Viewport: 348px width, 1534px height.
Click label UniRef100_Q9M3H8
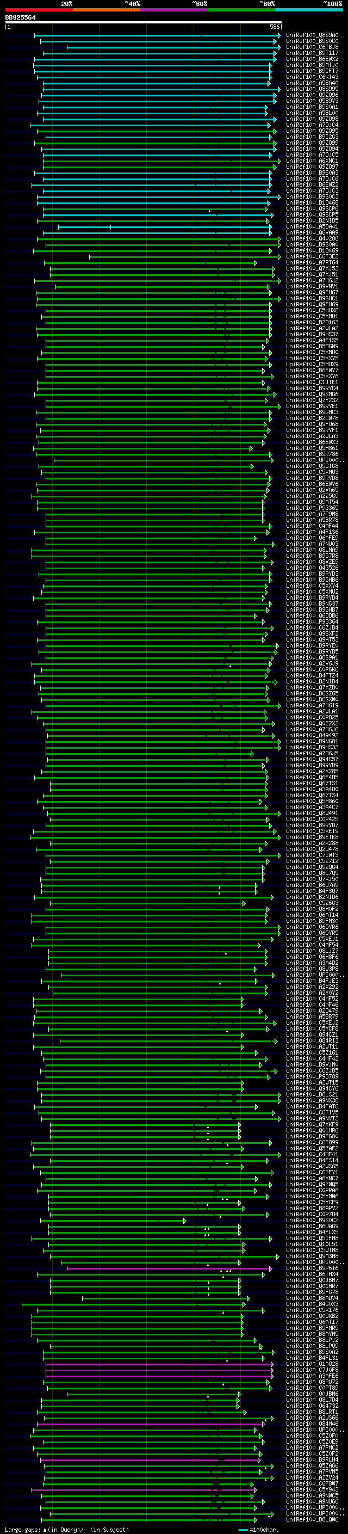tap(312, 1256)
